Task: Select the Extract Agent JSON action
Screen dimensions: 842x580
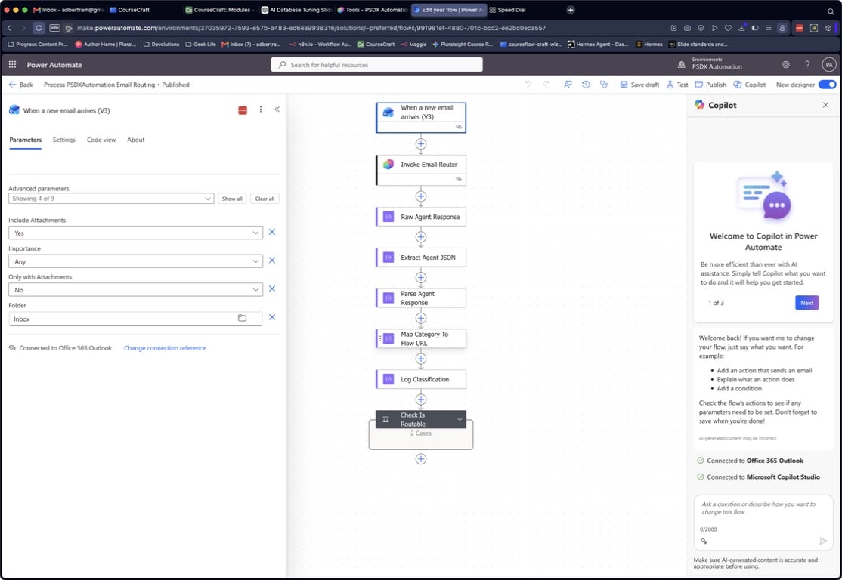Action: click(x=421, y=258)
